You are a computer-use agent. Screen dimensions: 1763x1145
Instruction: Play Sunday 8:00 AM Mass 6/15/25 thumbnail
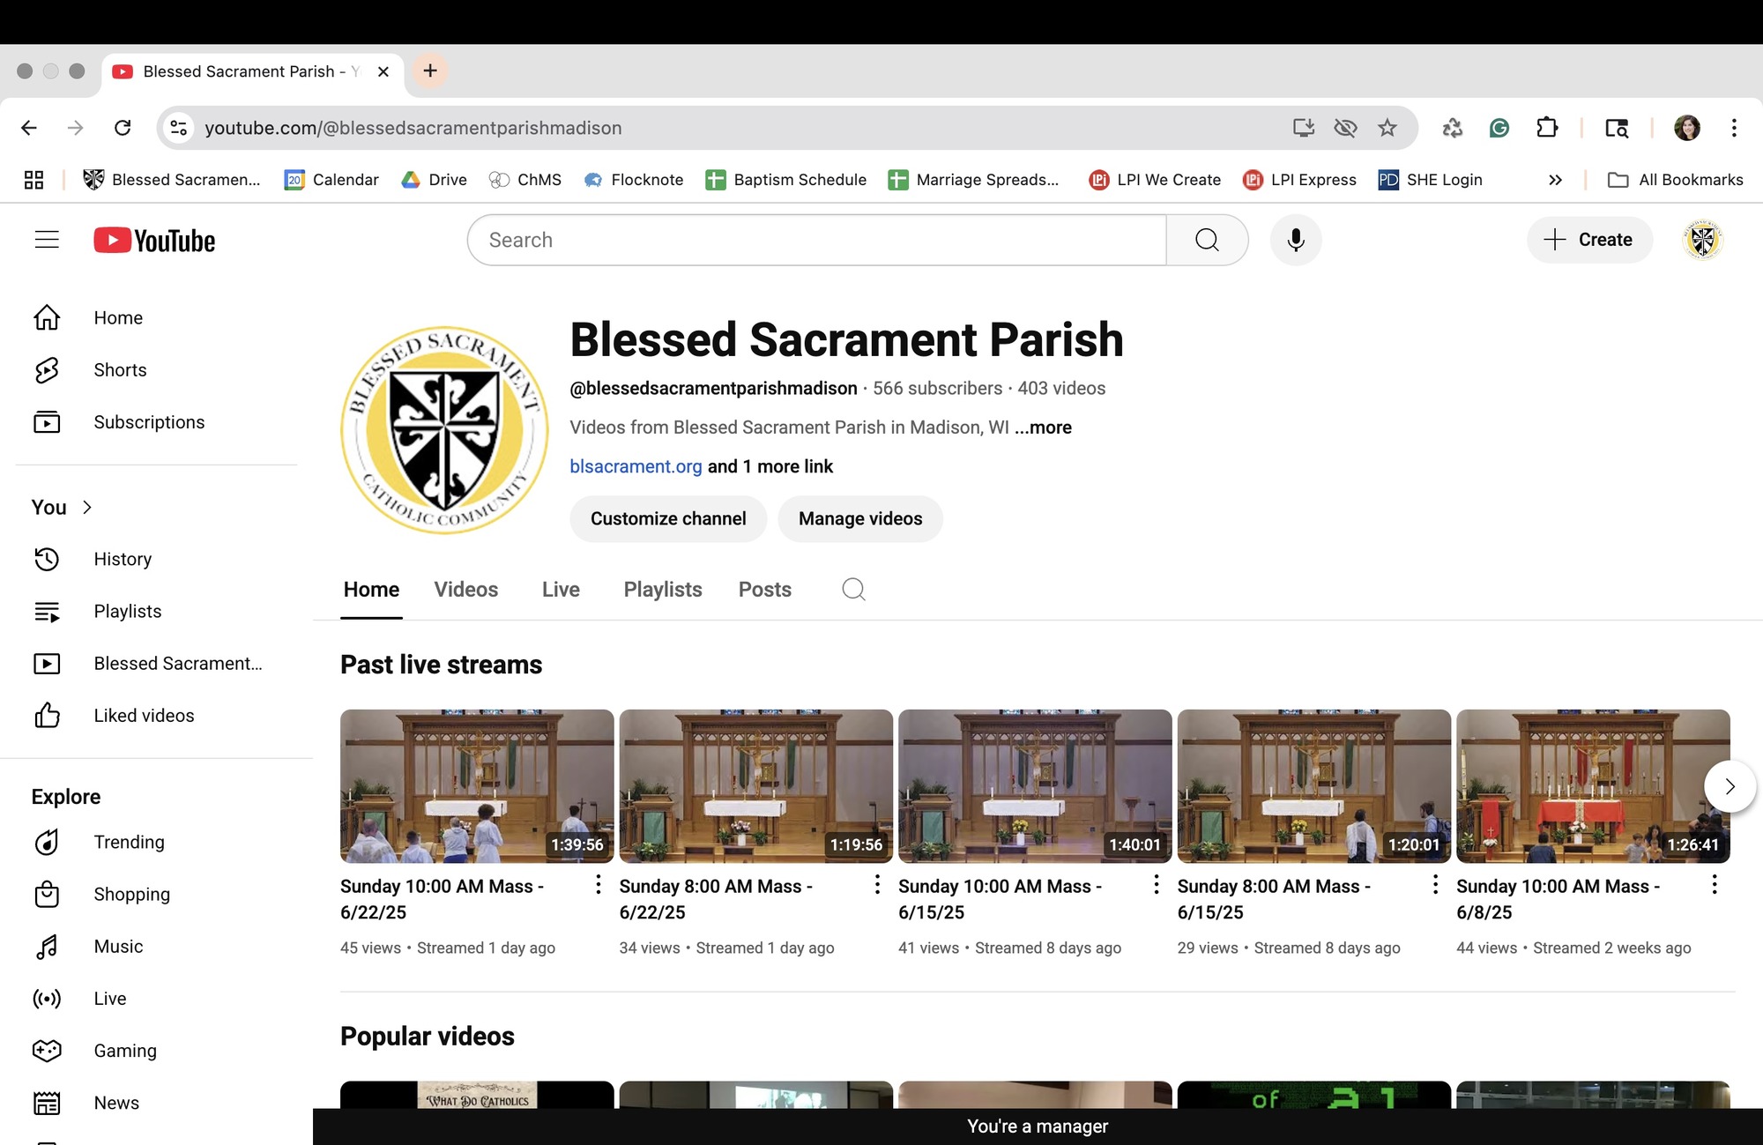(1314, 786)
